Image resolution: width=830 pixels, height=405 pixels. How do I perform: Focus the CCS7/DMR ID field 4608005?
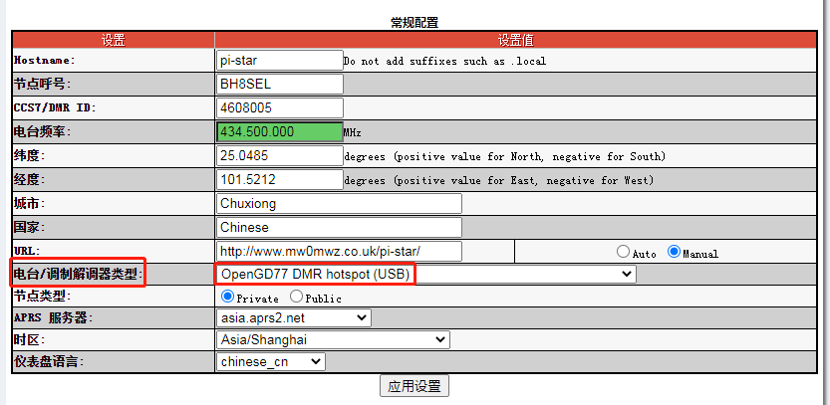click(279, 107)
